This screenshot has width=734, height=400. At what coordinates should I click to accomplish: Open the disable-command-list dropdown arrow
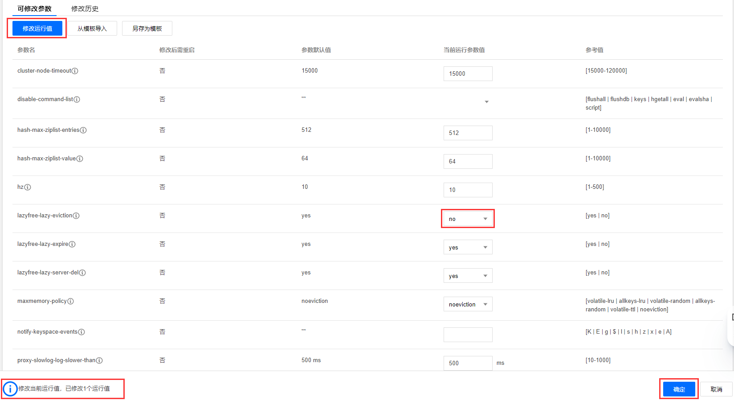pos(486,102)
